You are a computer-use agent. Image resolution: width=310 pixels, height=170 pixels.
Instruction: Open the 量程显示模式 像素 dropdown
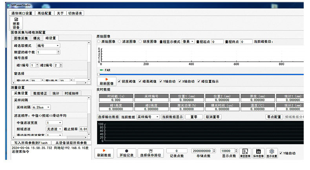click(188, 41)
